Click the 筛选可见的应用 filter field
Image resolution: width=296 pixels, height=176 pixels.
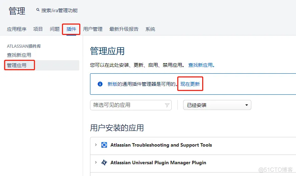click(x=131, y=105)
